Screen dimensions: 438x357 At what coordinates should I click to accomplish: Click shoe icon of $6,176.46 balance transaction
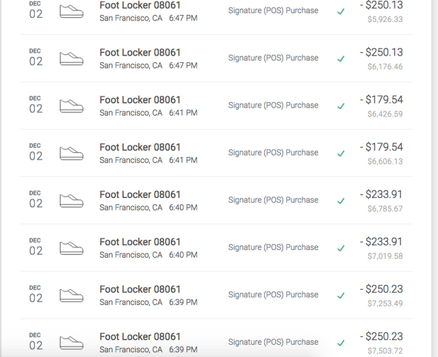tap(71, 59)
